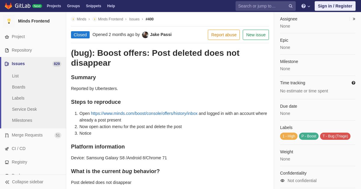Click Jake Passi's avatar image
The height and width of the screenshot is (189, 361).
pos(145,35)
